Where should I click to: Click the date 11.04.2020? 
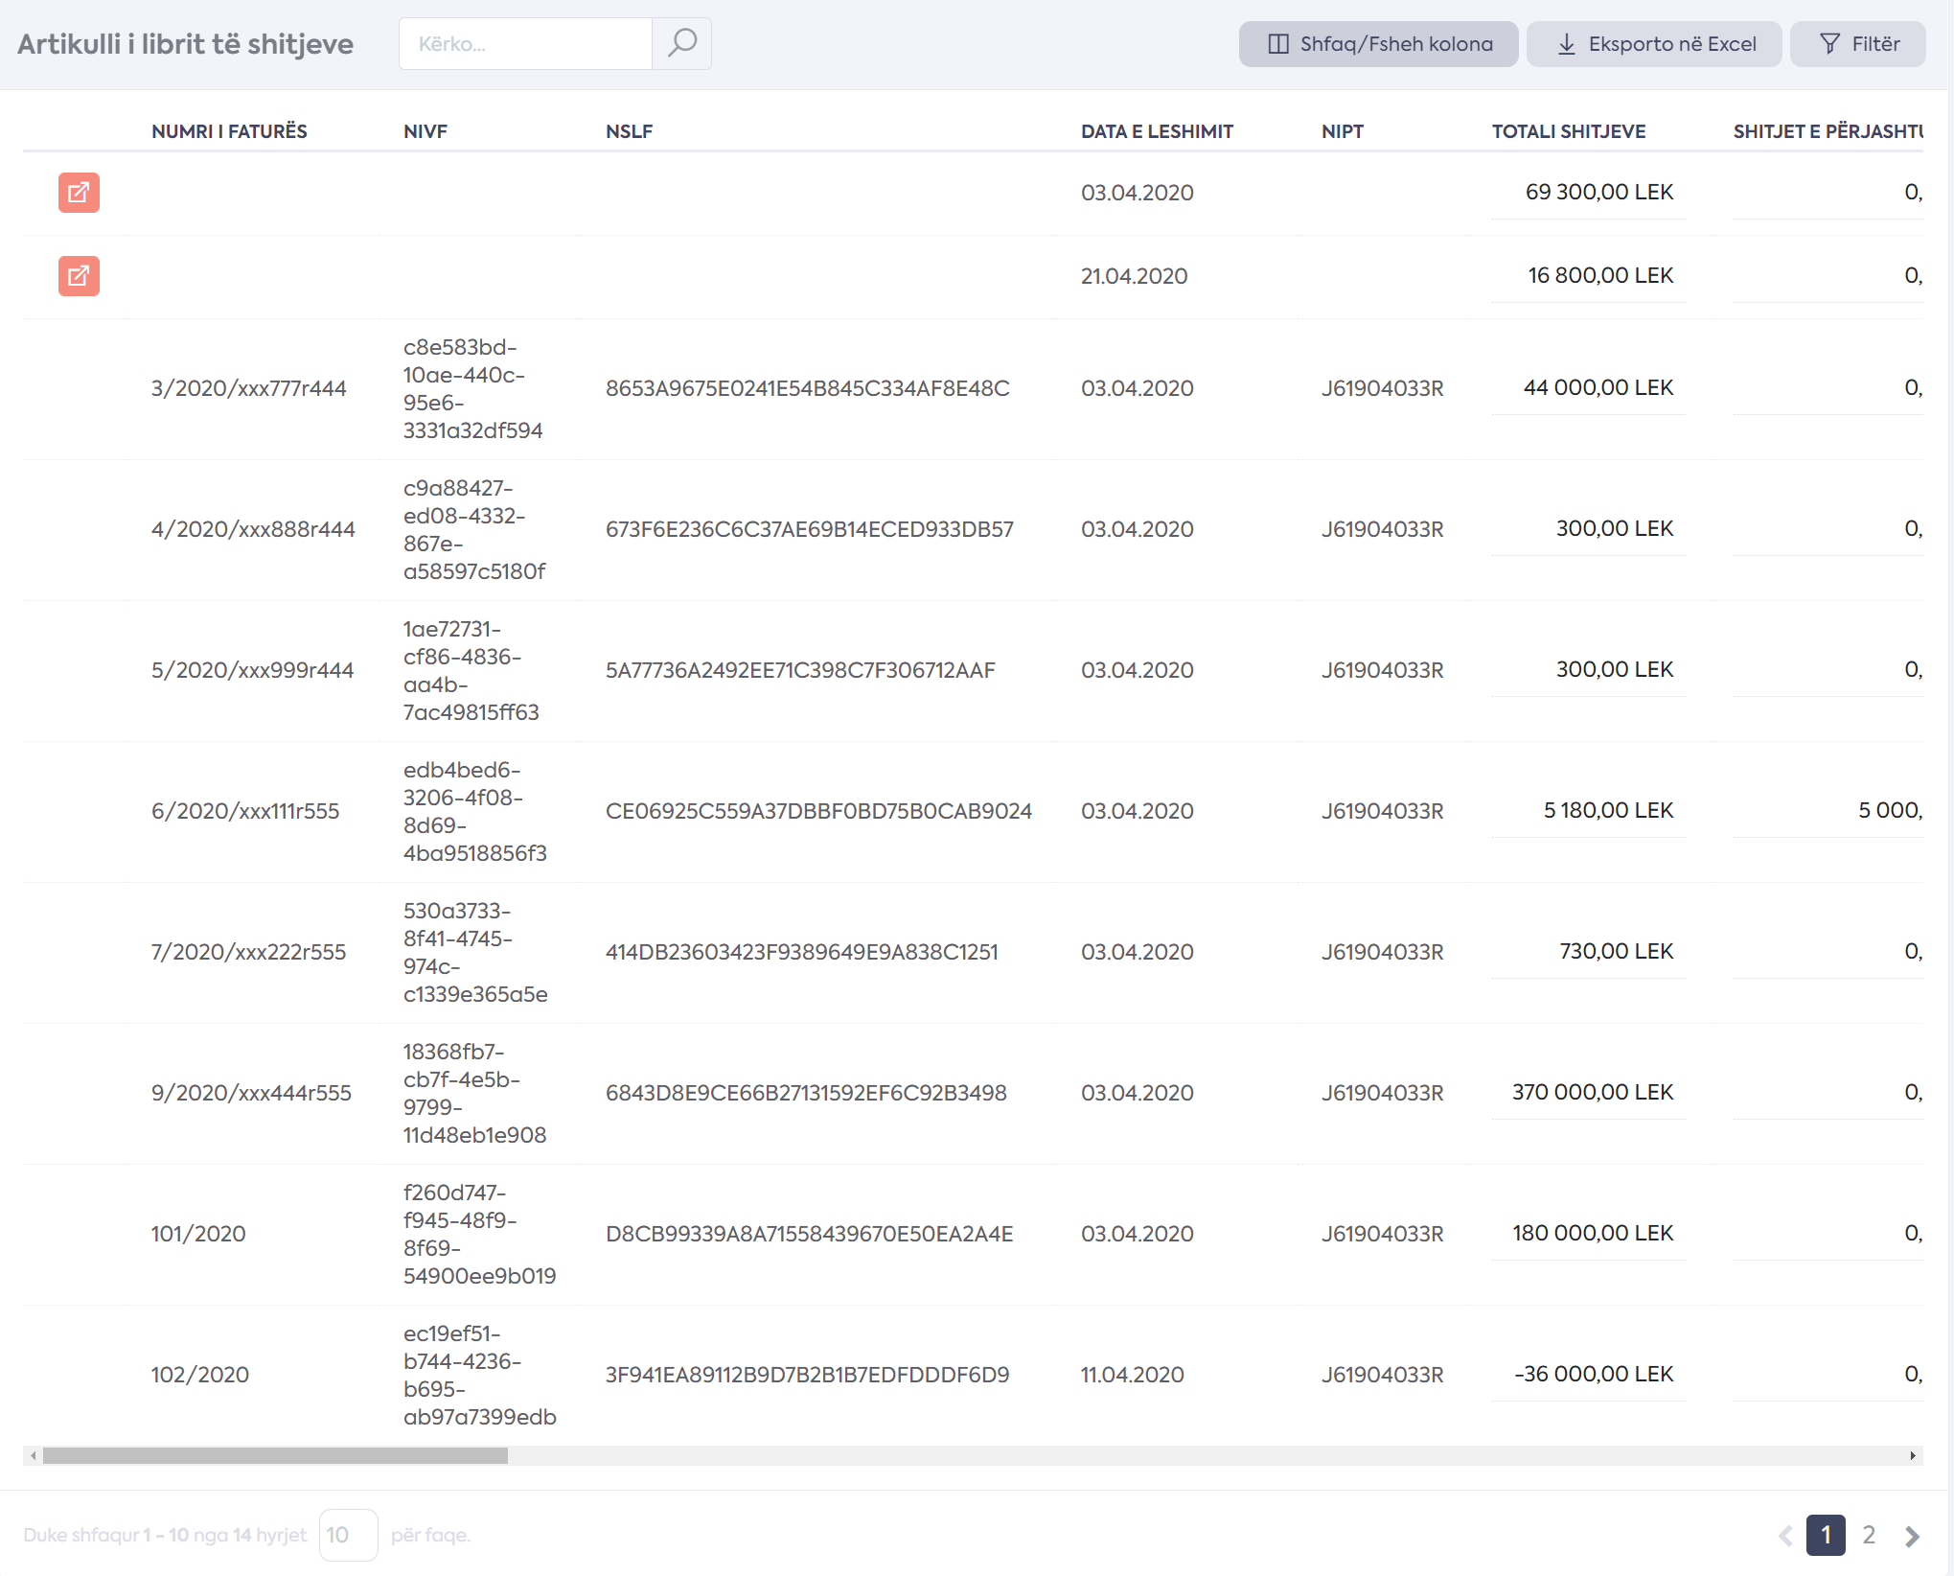click(1132, 1375)
